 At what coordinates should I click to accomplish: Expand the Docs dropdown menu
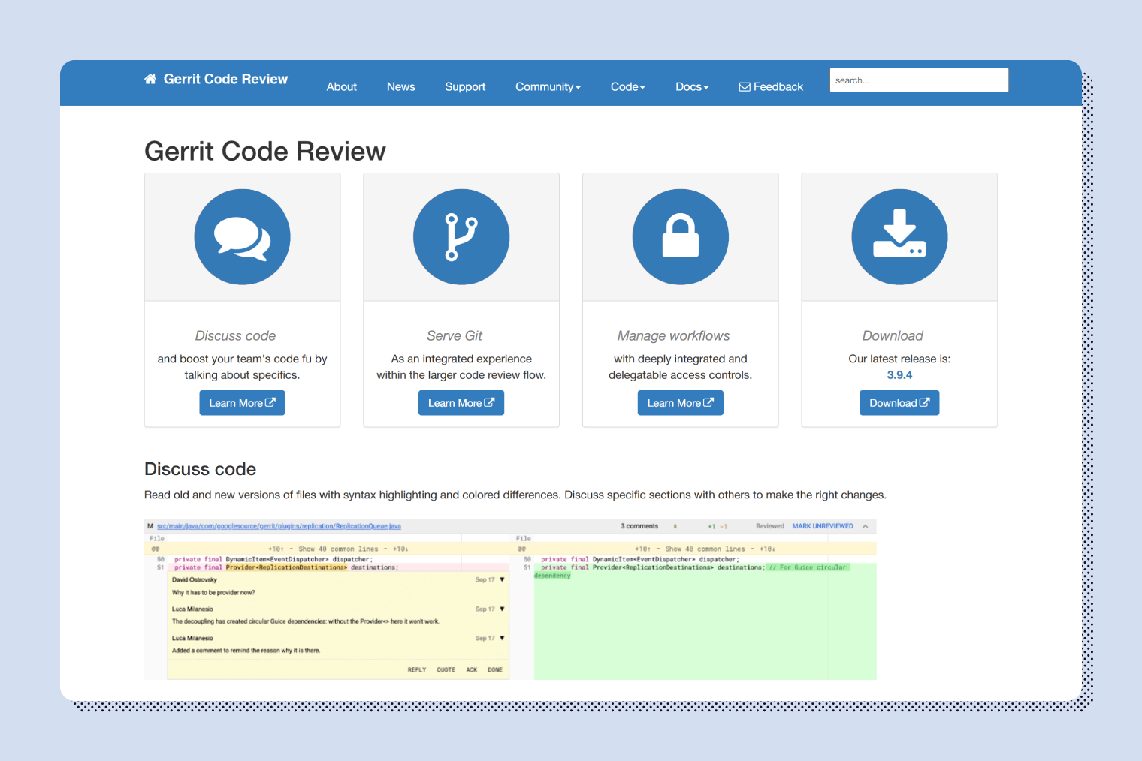coord(692,86)
